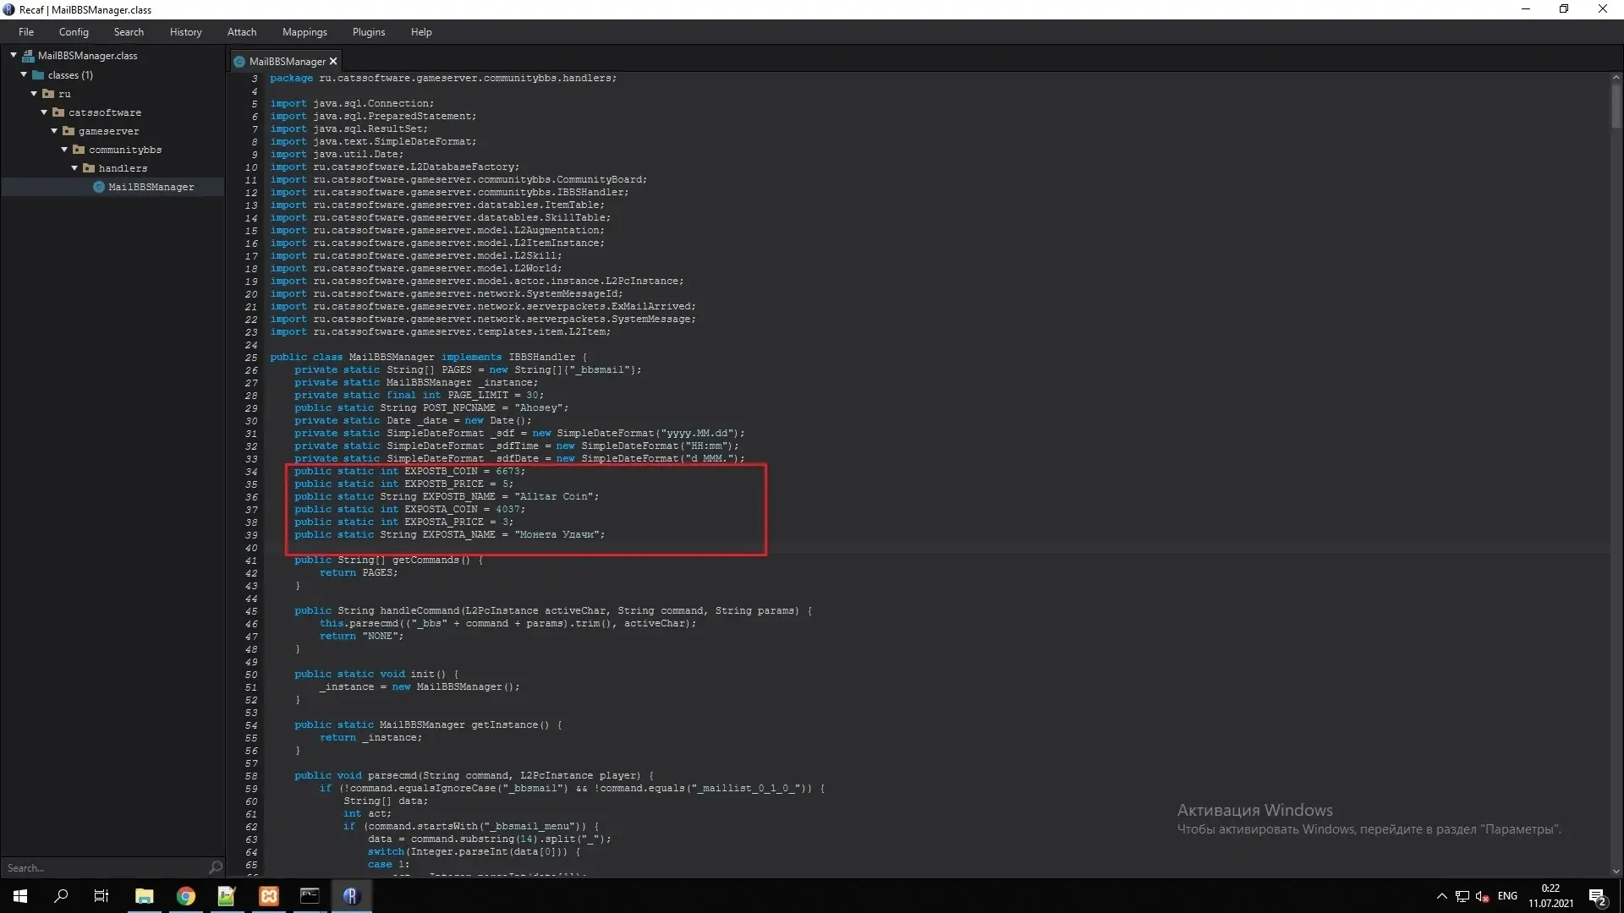The image size is (1624, 913).
Task: Open the Plugins menu
Action: tap(369, 32)
